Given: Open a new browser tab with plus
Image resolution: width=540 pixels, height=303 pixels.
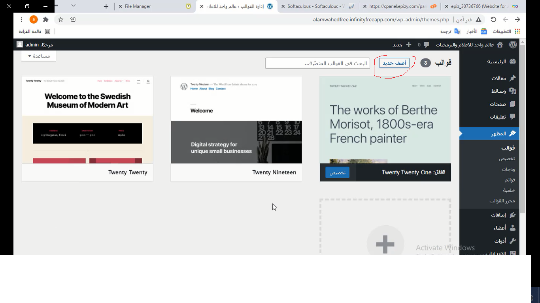Looking at the screenshot, I should [106, 6].
